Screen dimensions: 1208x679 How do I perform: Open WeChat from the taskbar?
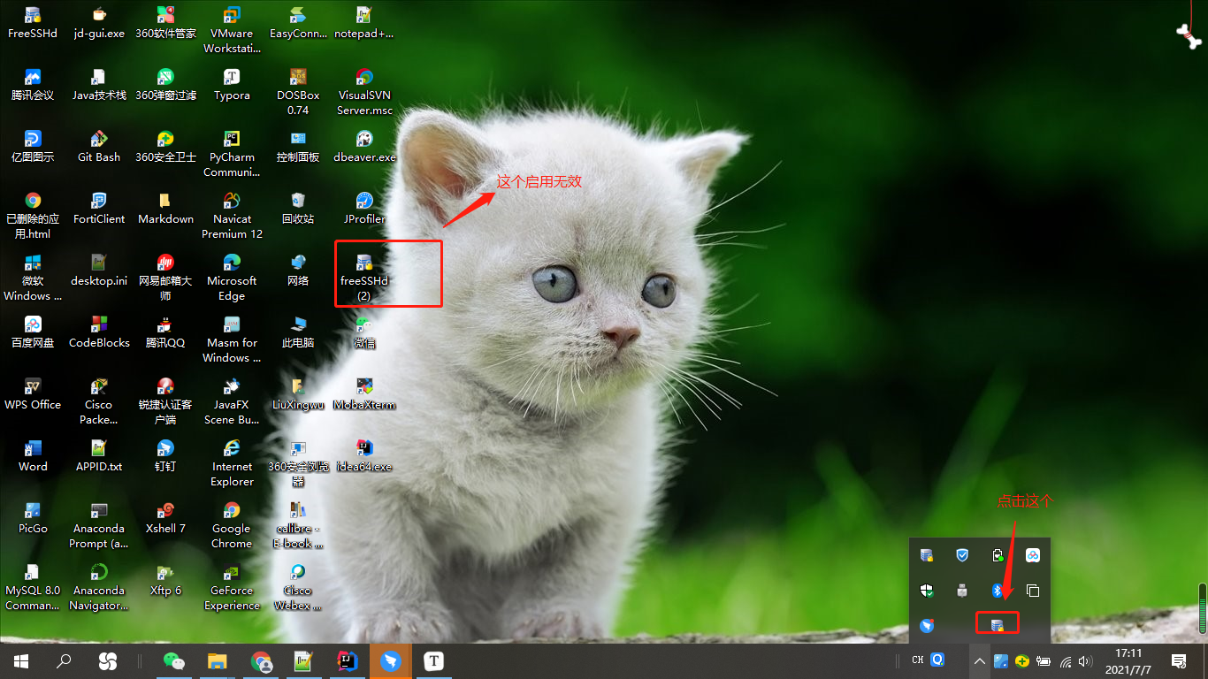(x=174, y=660)
